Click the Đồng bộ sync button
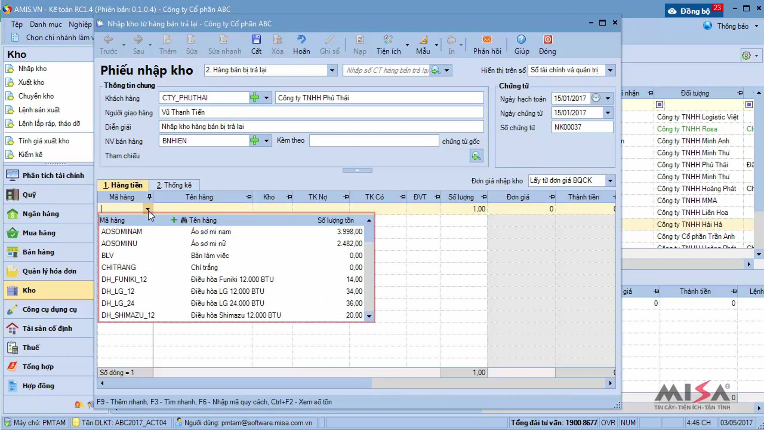This screenshot has height=430, width=764. (694, 11)
